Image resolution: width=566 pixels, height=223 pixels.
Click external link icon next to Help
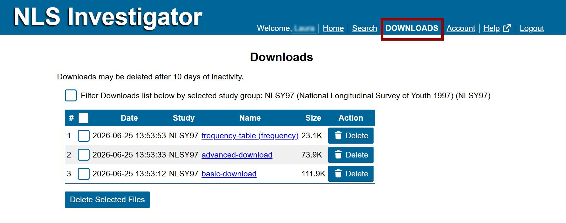507,28
